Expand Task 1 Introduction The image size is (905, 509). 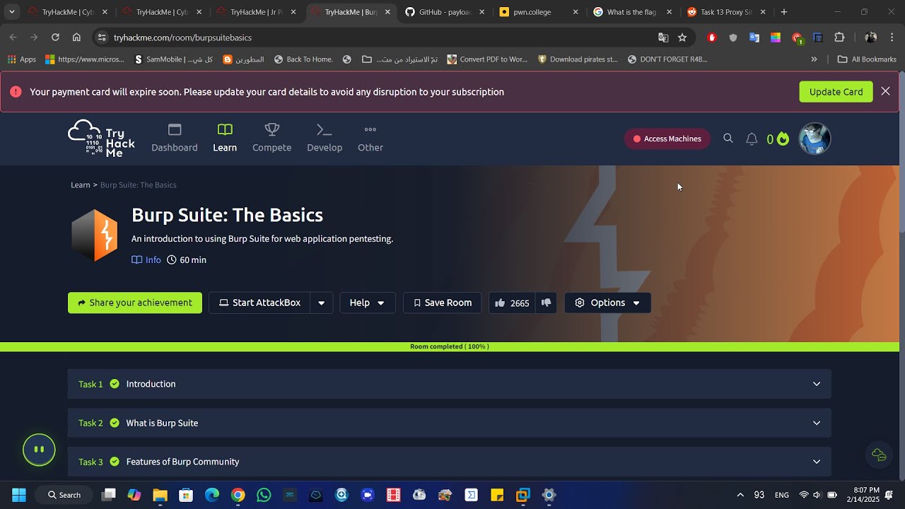[450, 384]
